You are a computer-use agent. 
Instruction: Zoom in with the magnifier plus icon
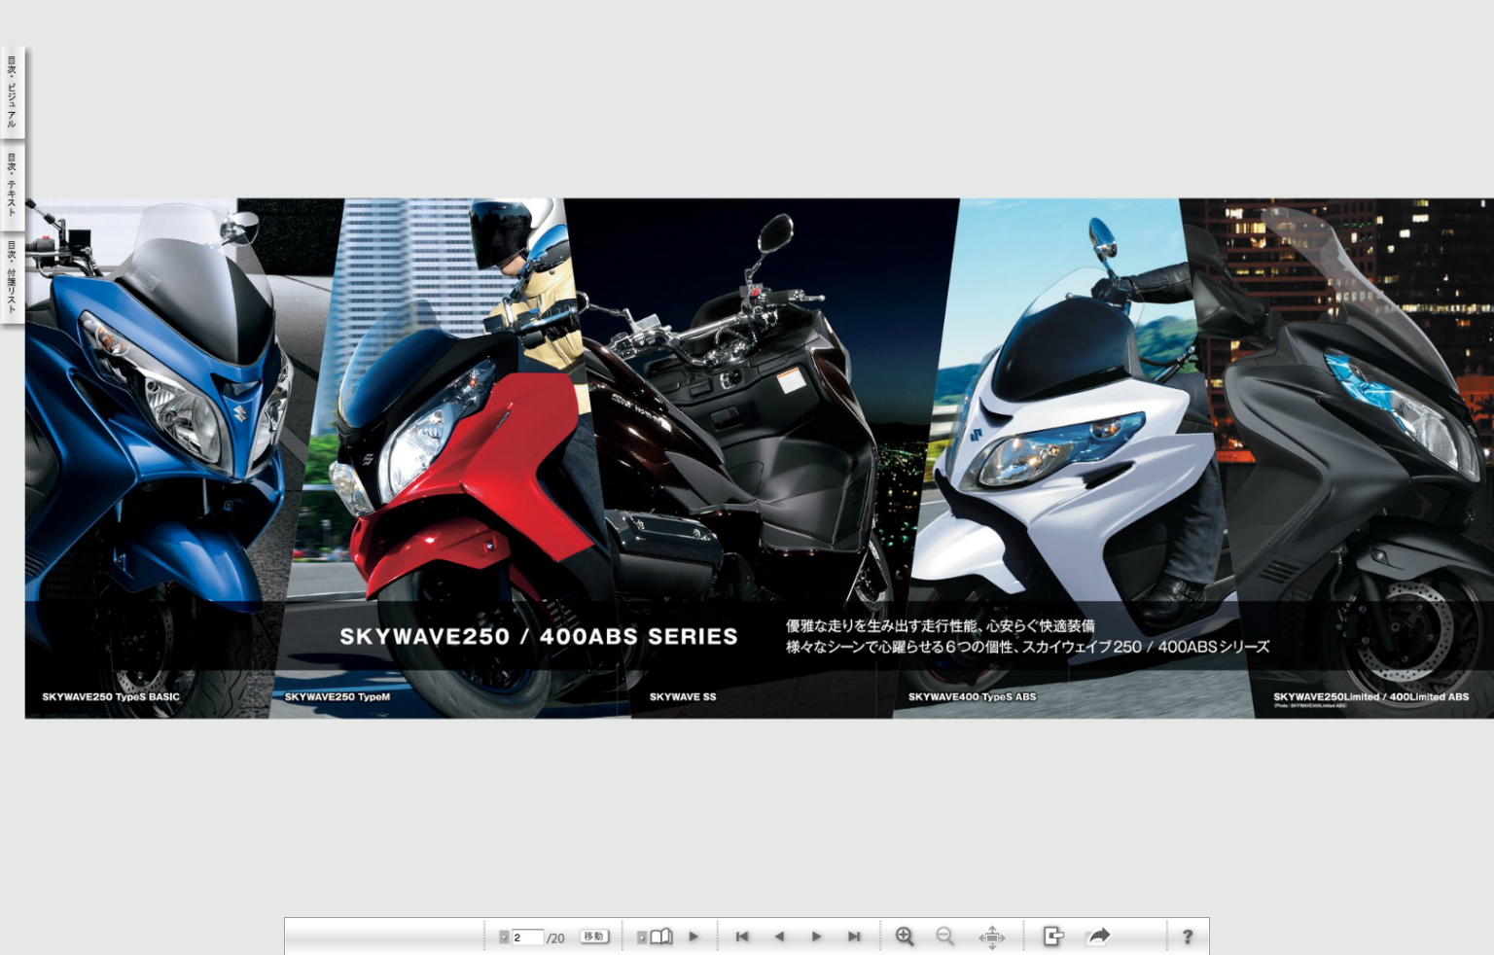pos(905,936)
